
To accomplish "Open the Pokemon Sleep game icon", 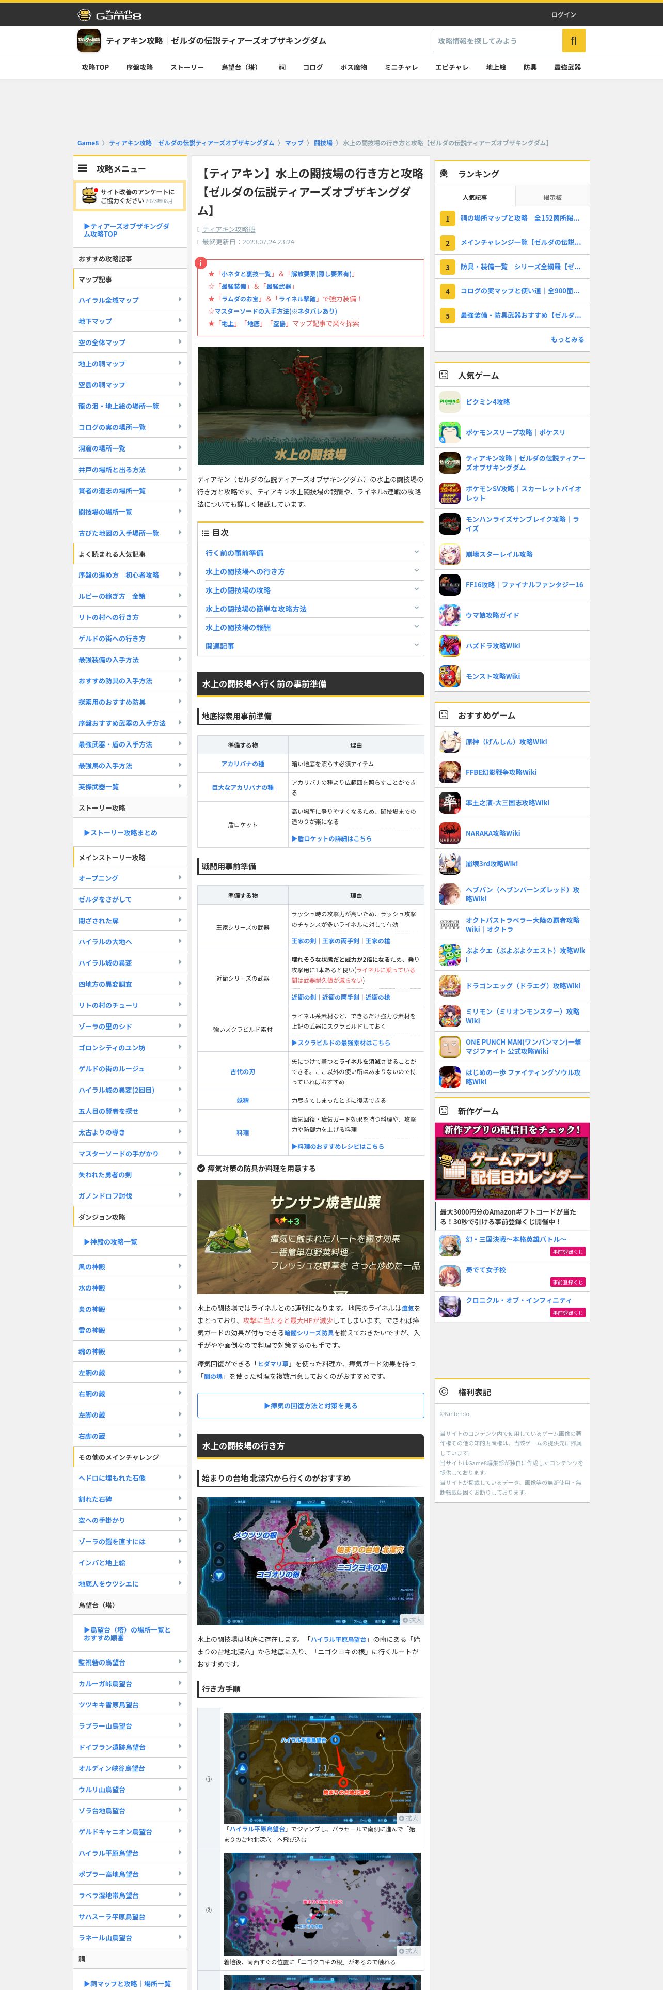I will [x=449, y=432].
